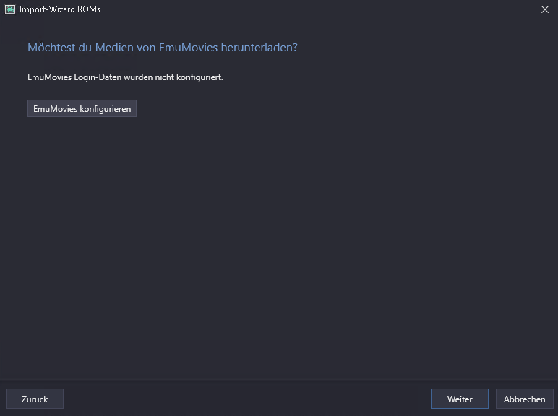Click "EmuMovies" at the start of the status message
The width and height of the screenshot is (558, 416).
click(x=49, y=77)
